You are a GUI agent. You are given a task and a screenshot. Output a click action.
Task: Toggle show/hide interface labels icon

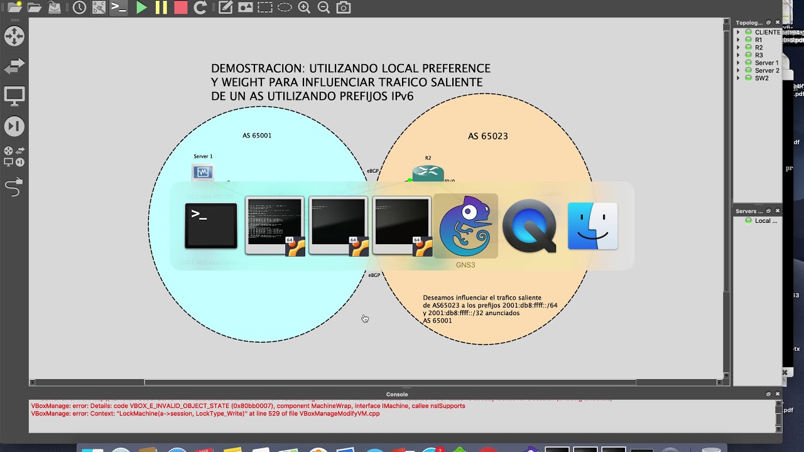click(99, 8)
